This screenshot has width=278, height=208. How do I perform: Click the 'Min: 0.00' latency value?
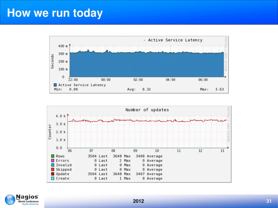pos(66,89)
